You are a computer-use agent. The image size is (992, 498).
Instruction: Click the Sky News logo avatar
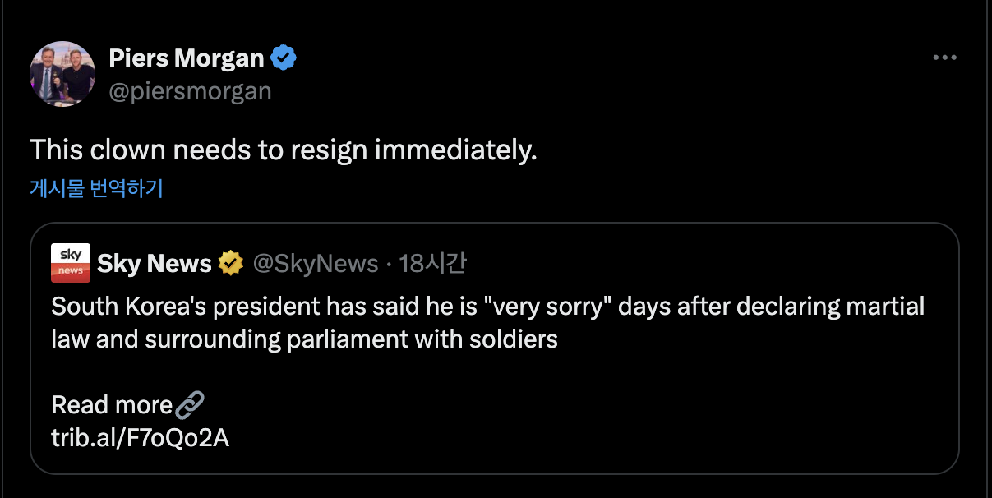point(71,263)
